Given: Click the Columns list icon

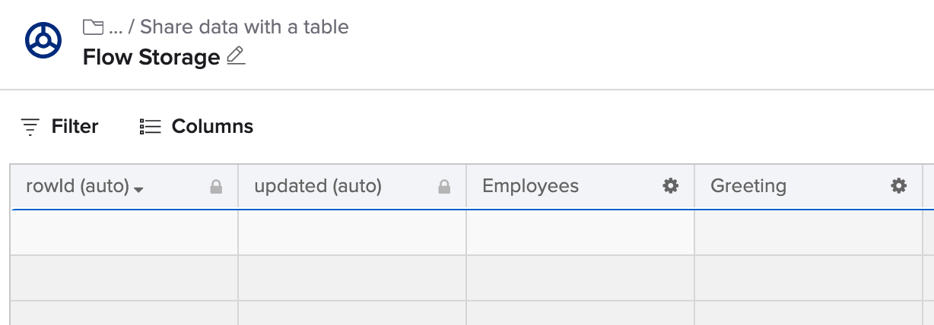Looking at the screenshot, I should point(151,127).
